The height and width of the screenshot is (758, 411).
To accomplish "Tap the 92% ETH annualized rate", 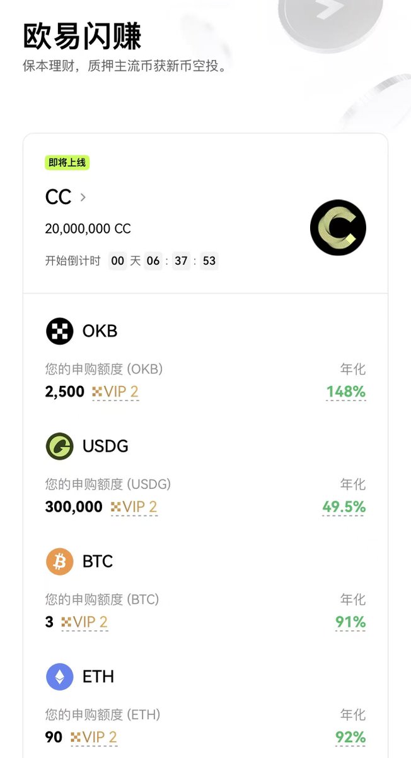I will click(x=350, y=737).
